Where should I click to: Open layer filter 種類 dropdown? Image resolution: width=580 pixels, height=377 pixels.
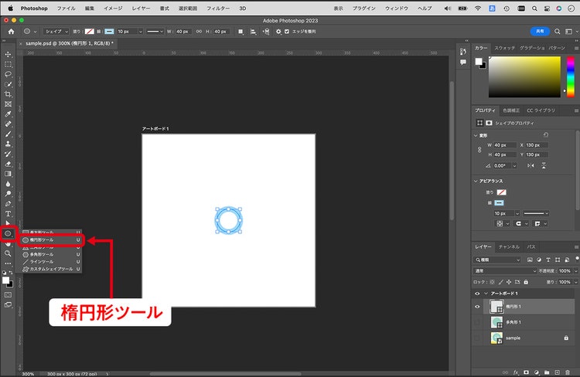pyautogui.click(x=497, y=260)
